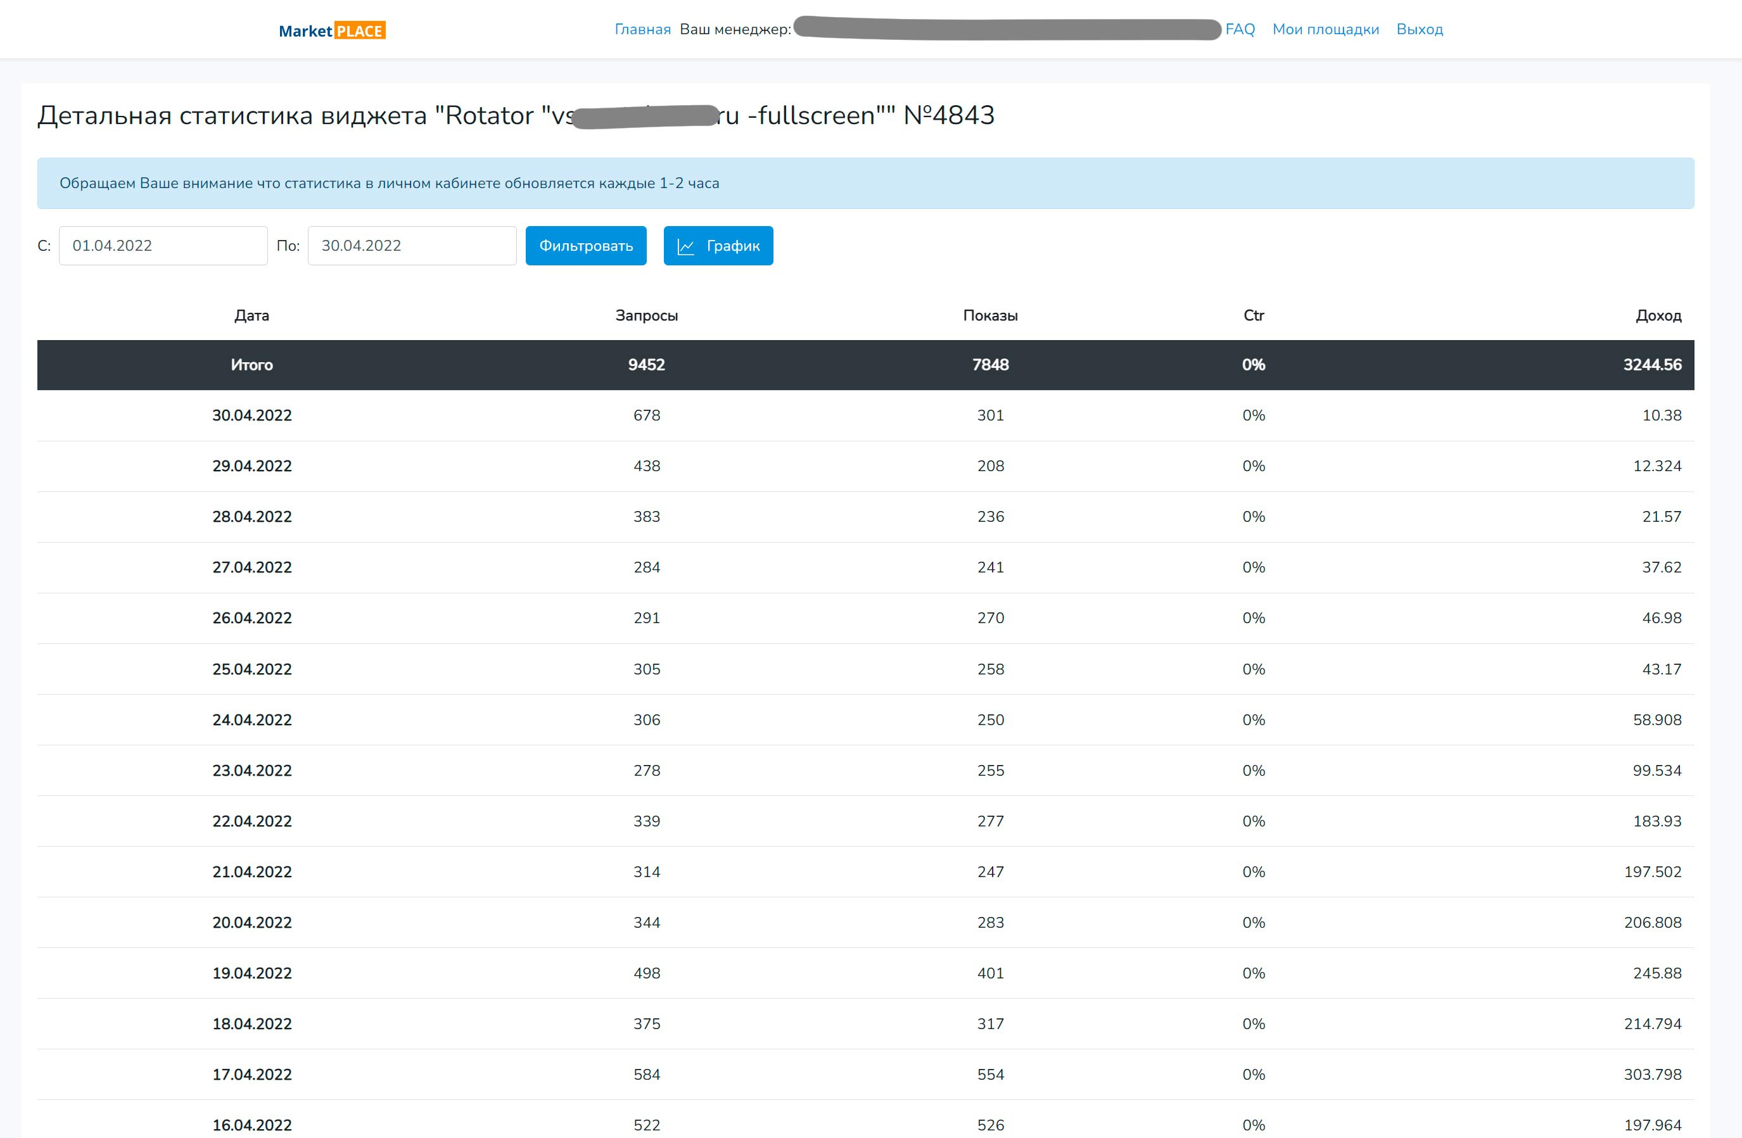Image resolution: width=1742 pixels, height=1138 pixels.
Task: Click the Показы column header
Action: pyautogui.click(x=989, y=315)
